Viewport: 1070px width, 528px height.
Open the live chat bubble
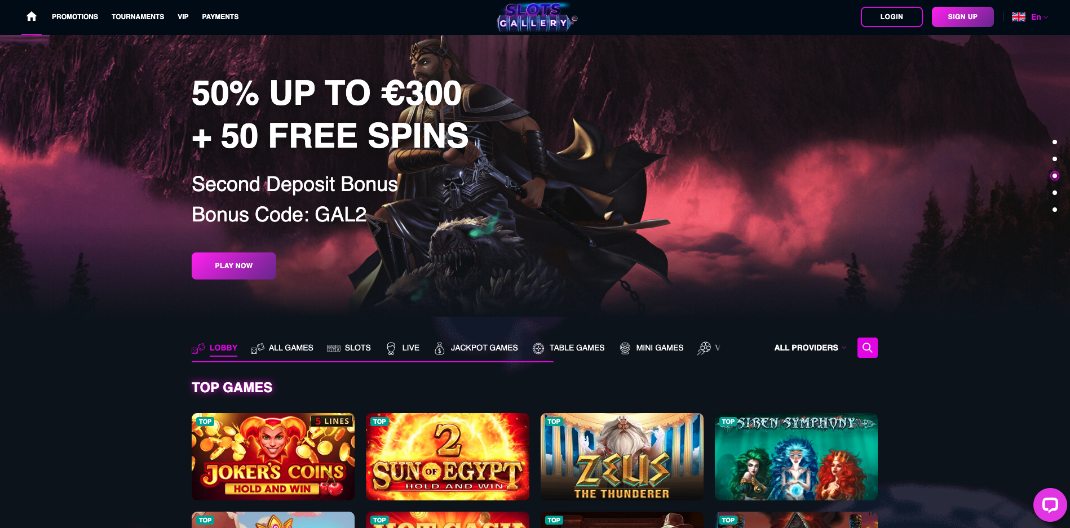1050,504
